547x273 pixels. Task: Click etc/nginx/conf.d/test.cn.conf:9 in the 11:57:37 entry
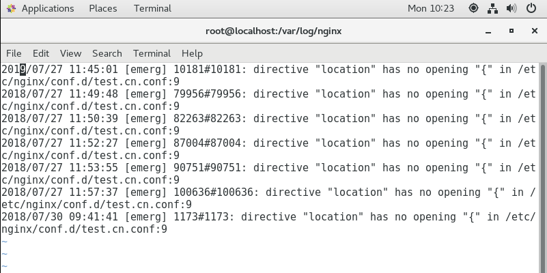tap(96, 205)
